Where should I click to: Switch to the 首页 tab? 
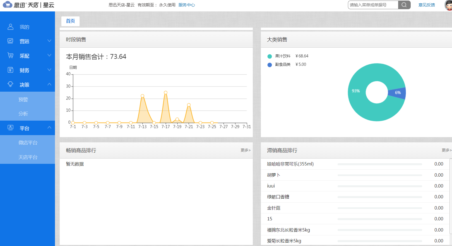click(70, 21)
